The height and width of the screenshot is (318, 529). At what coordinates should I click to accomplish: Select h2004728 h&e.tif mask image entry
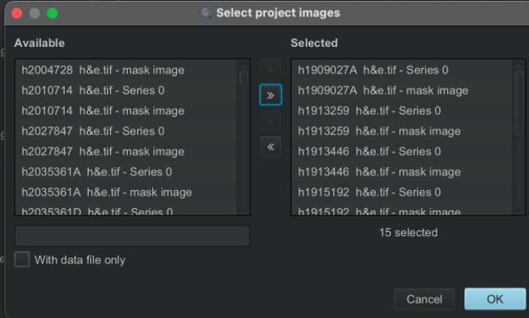click(x=126, y=70)
